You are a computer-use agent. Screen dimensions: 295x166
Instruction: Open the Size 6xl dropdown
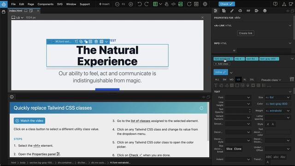(x=277, y=97)
